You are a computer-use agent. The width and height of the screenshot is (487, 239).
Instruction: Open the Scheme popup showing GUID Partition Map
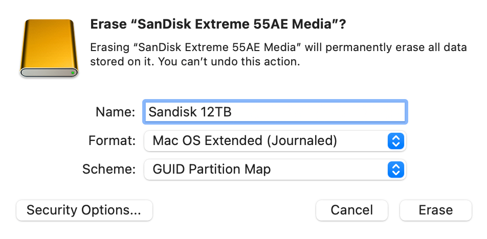(275, 170)
